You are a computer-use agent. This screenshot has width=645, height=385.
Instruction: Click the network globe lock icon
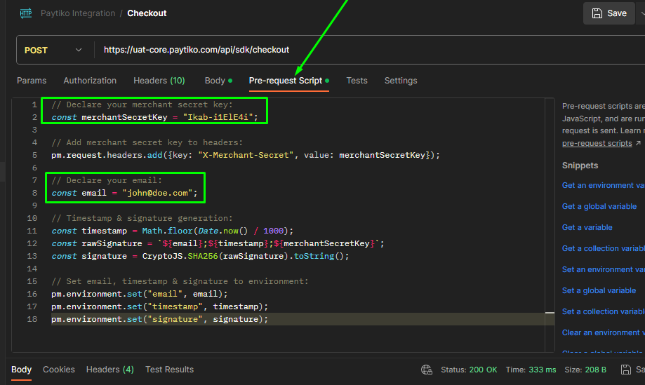pos(427,370)
